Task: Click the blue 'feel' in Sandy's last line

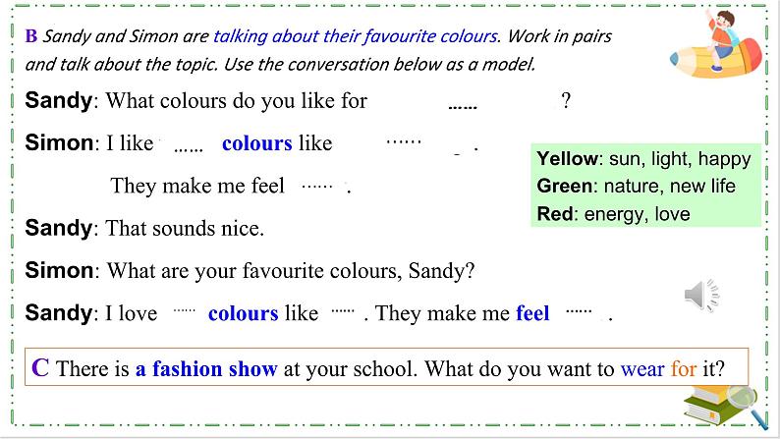Action: click(x=532, y=313)
